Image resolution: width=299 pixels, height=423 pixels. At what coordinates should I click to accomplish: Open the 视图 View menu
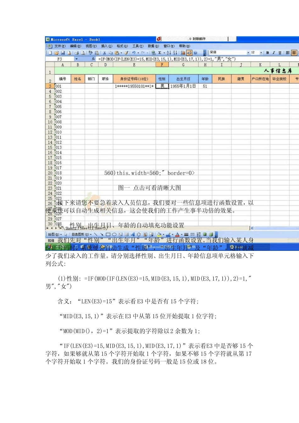91,46
